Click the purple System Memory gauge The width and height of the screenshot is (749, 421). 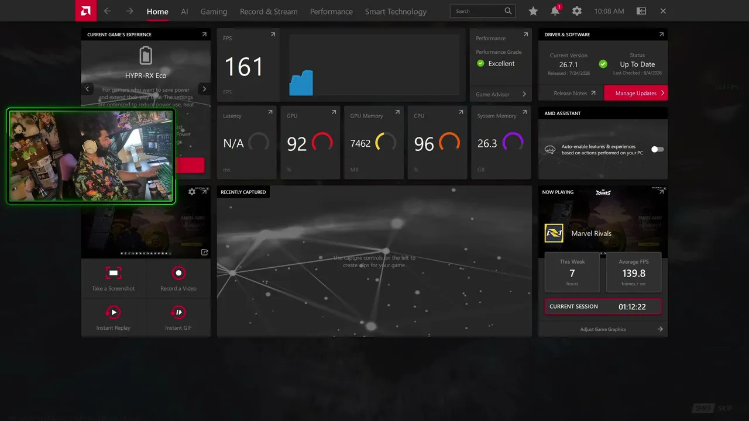pos(513,143)
